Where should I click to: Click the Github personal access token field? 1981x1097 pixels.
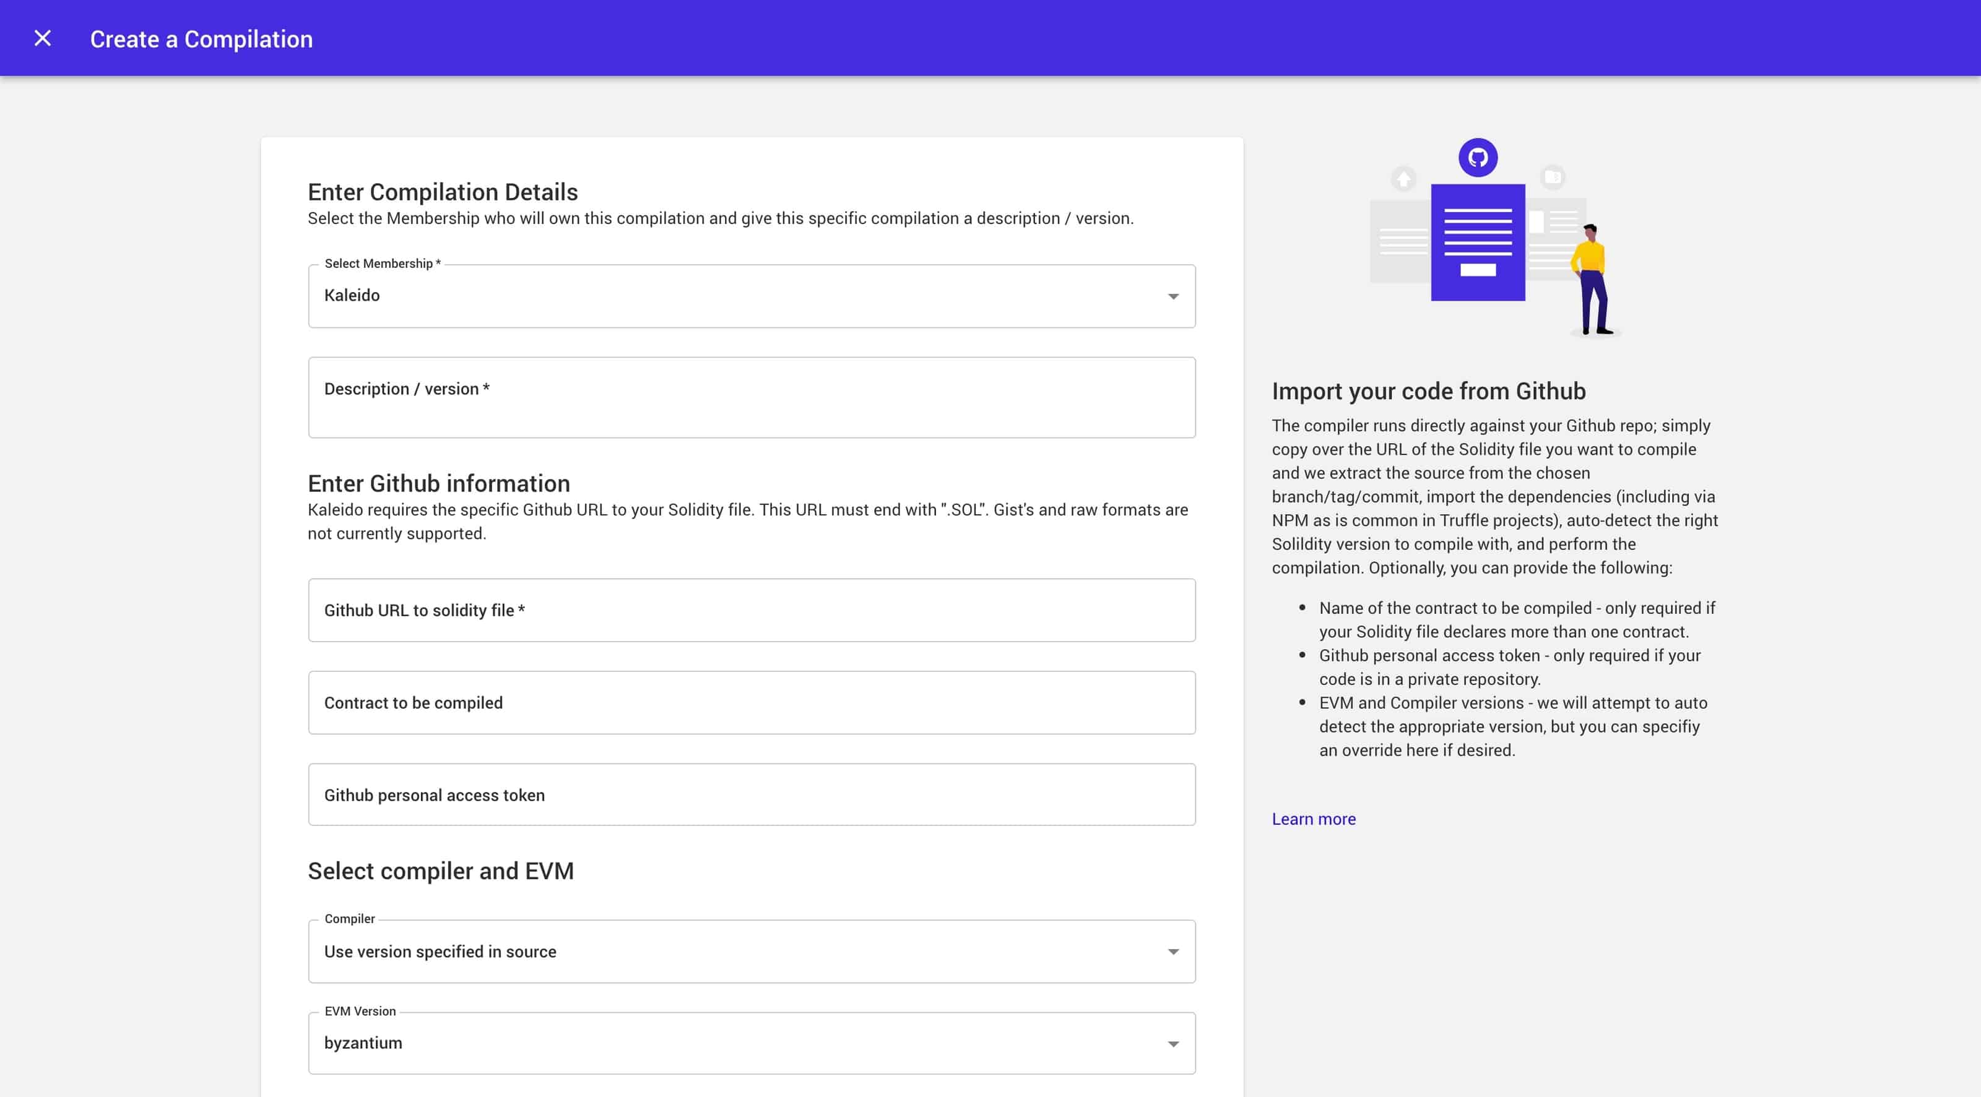(752, 795)
